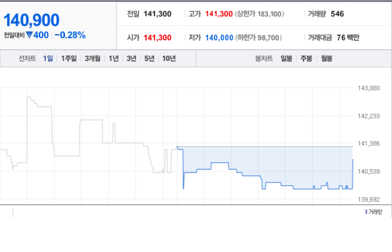The height and width of the screenshot is (252, 392).
Task: Switch to 일봉 candlestick chart
Action: (287, 58)
